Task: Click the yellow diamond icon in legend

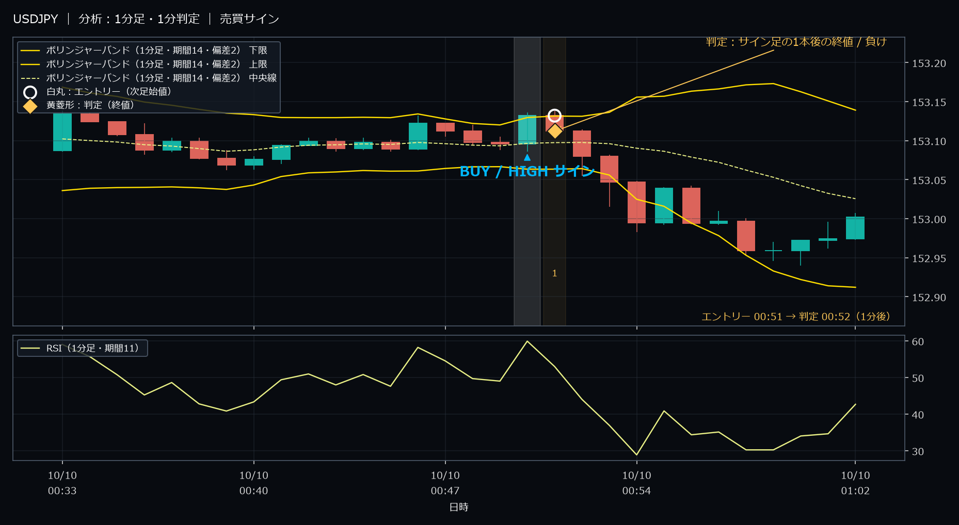Action: 30,106
